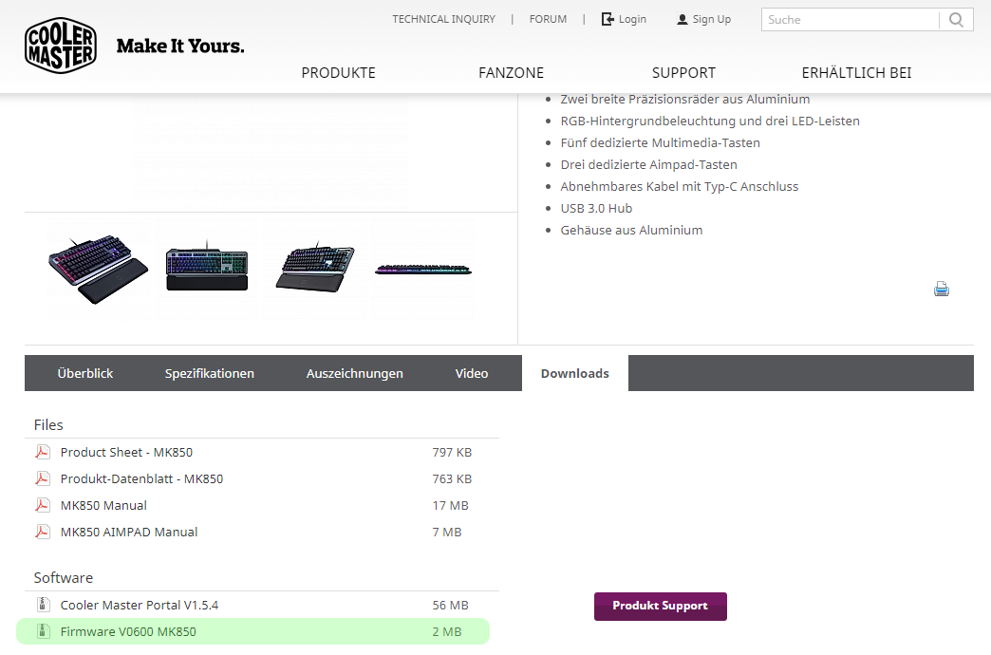Click the Login door icon

point(608,19)
